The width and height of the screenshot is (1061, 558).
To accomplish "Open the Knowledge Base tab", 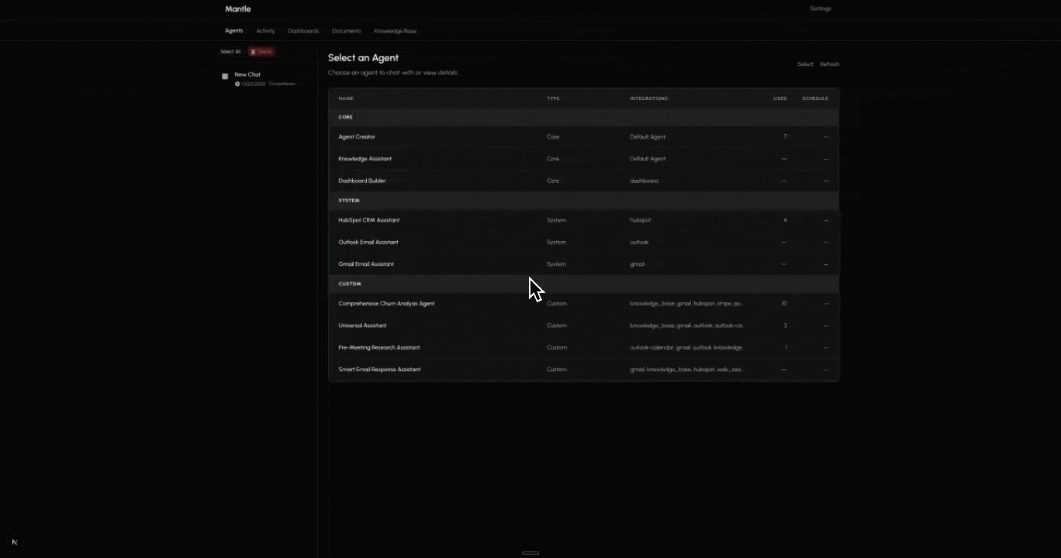I will click(395, 31).
